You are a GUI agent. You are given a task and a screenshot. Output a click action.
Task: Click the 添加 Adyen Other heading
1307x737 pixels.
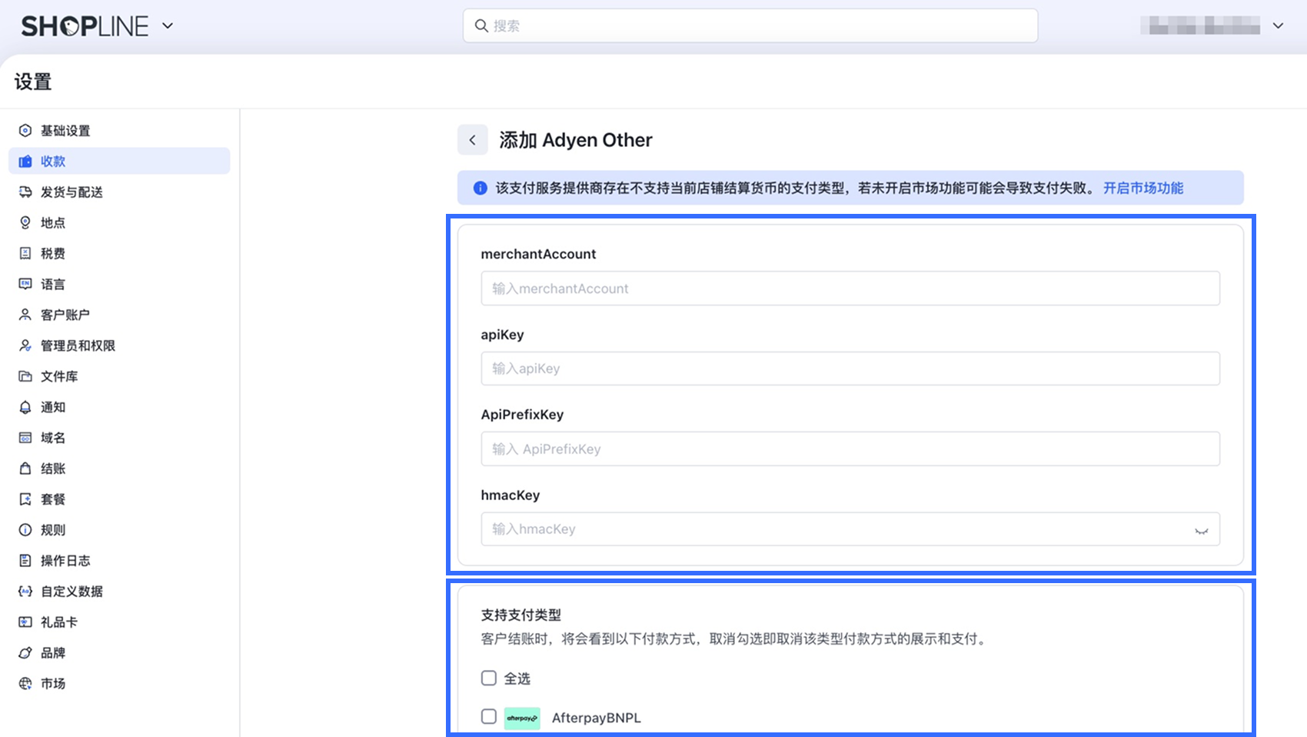point(576,140)
